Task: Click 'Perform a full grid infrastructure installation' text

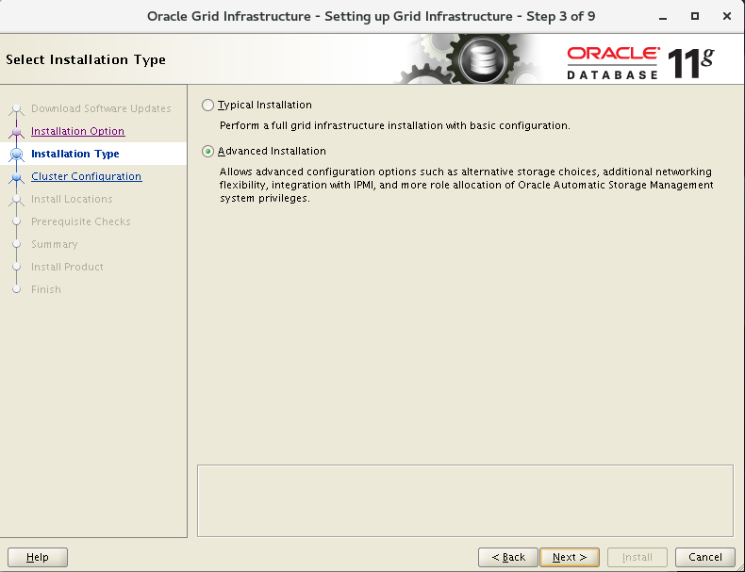Action: point(394,125)
